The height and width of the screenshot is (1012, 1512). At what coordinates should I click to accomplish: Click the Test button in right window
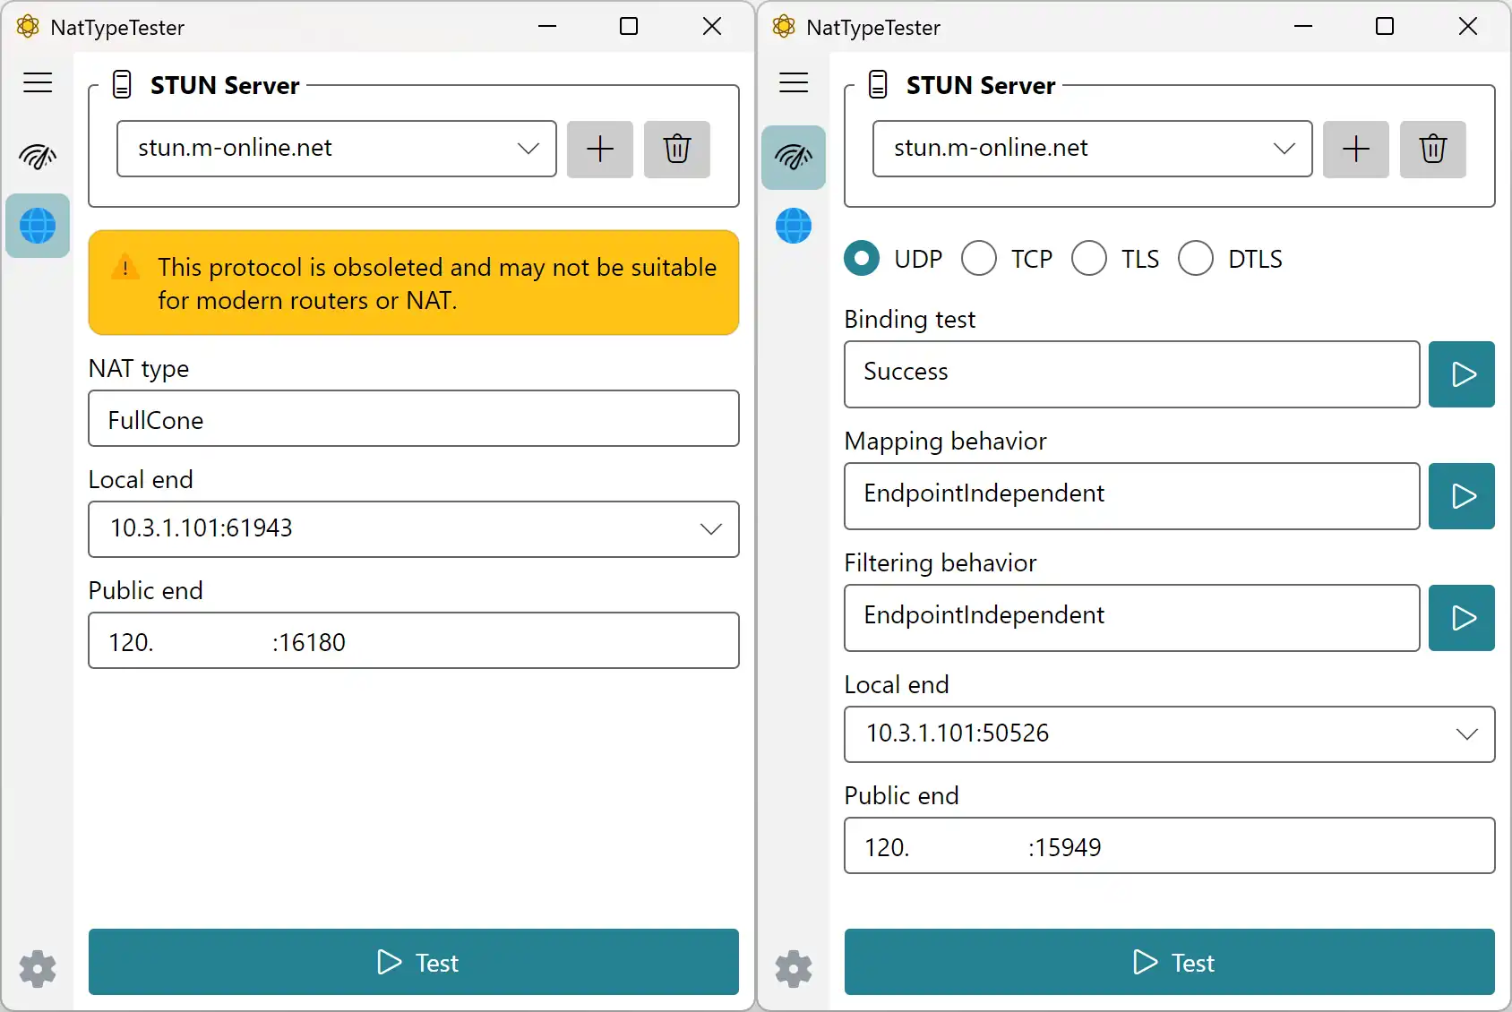[1170, 962]
